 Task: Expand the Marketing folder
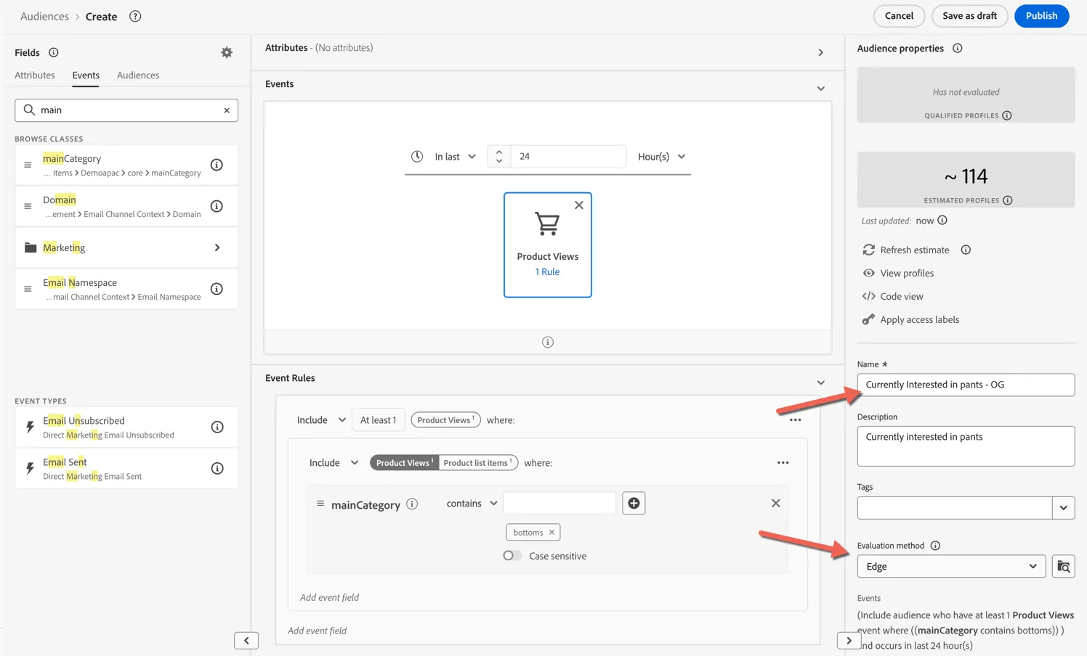click(126, 247)
